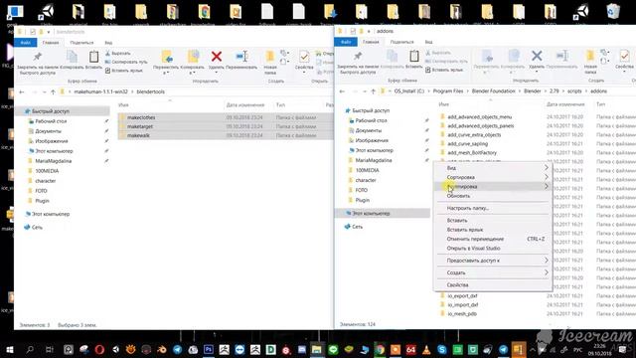Go up one level in addons window

[x=374, y=91]
